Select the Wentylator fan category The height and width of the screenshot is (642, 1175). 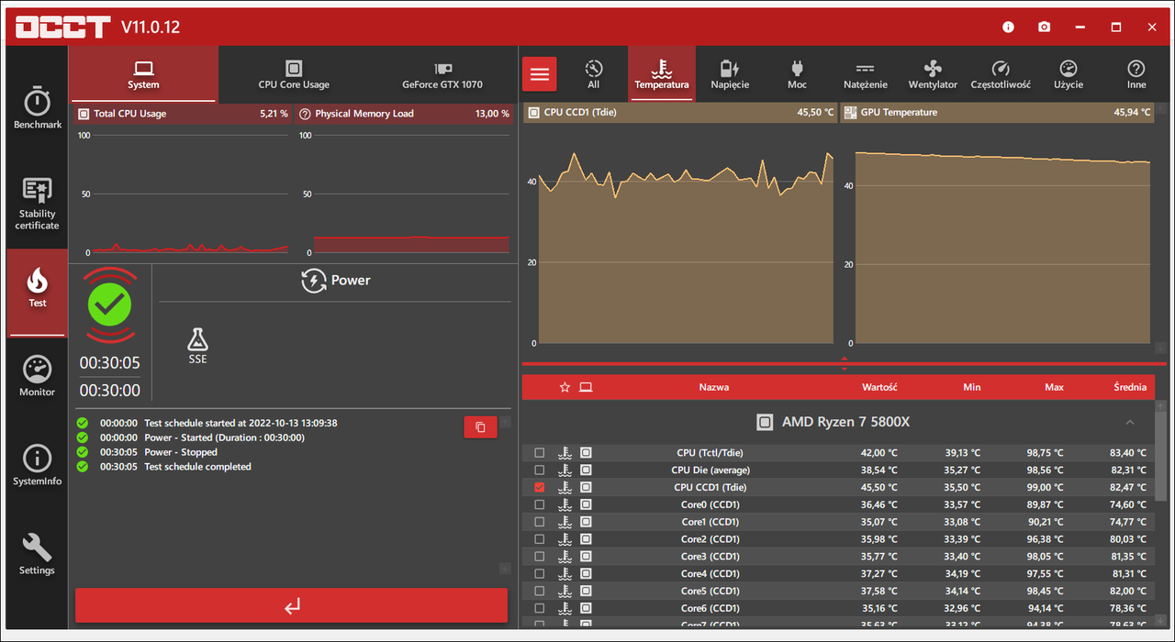933,74
